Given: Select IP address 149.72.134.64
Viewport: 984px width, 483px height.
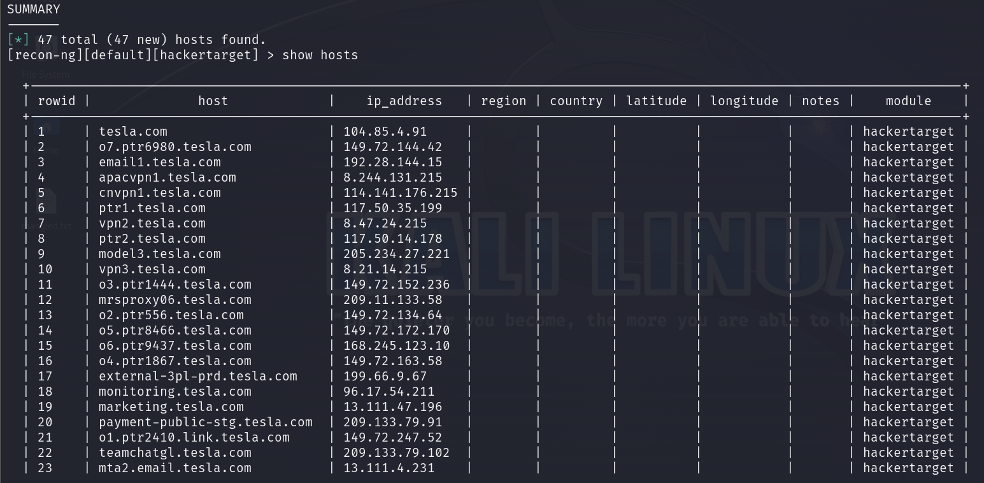Looking at the screenshot, I should click(393, 315).
